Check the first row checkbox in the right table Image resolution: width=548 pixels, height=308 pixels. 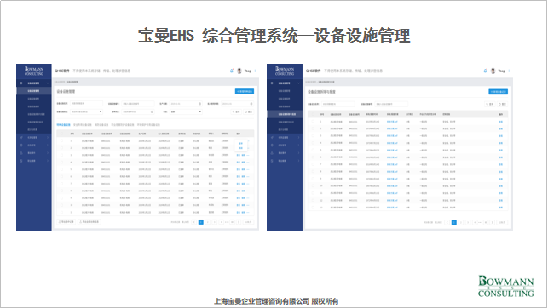pyautogui.click(x=313, y=122)
